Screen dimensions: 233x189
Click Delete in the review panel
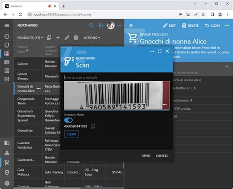pos(190,26)
